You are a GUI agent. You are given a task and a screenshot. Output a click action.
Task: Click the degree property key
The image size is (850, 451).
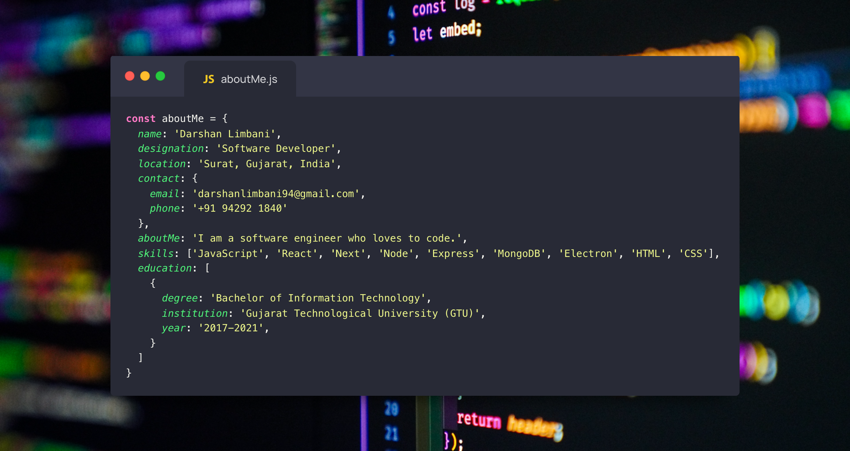click(180, 298)
